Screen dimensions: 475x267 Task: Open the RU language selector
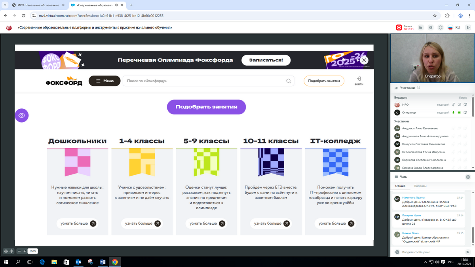[x=454, y=28]
